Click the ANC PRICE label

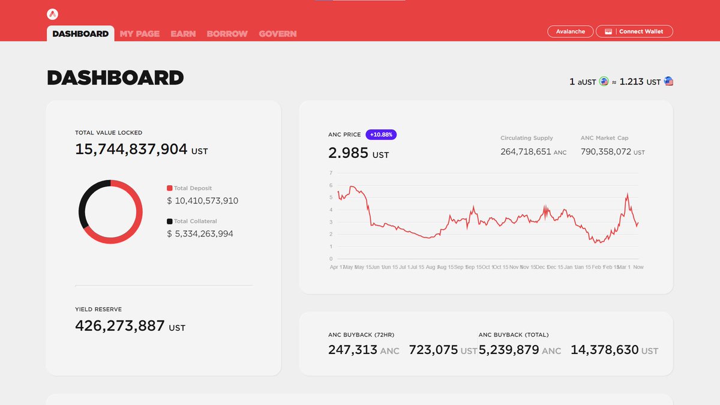[x=344, y=135]
